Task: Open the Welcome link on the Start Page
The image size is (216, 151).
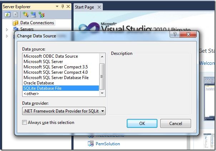Action: [207, 63]
